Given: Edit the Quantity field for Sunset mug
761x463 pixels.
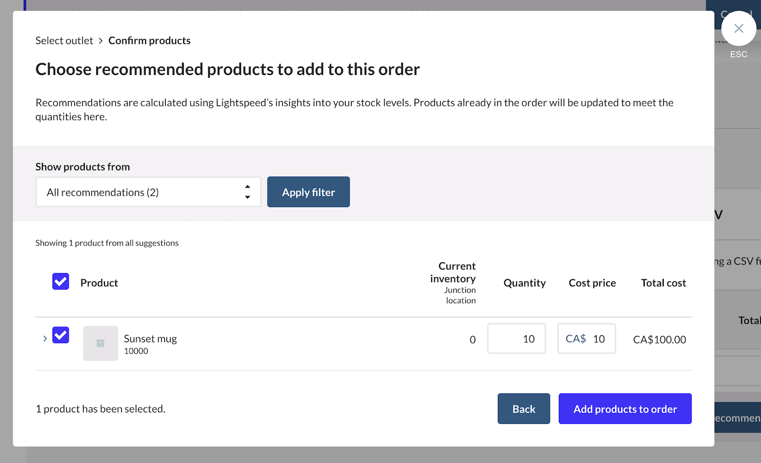Looking at the screenshot, I should pos(516,339).
